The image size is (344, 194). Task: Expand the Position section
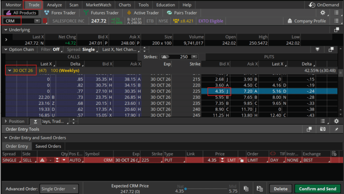[x=6, y=121]
